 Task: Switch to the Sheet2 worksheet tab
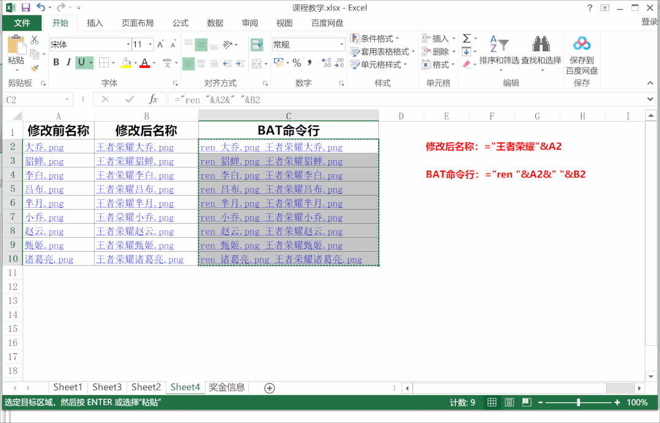(146, 387)
